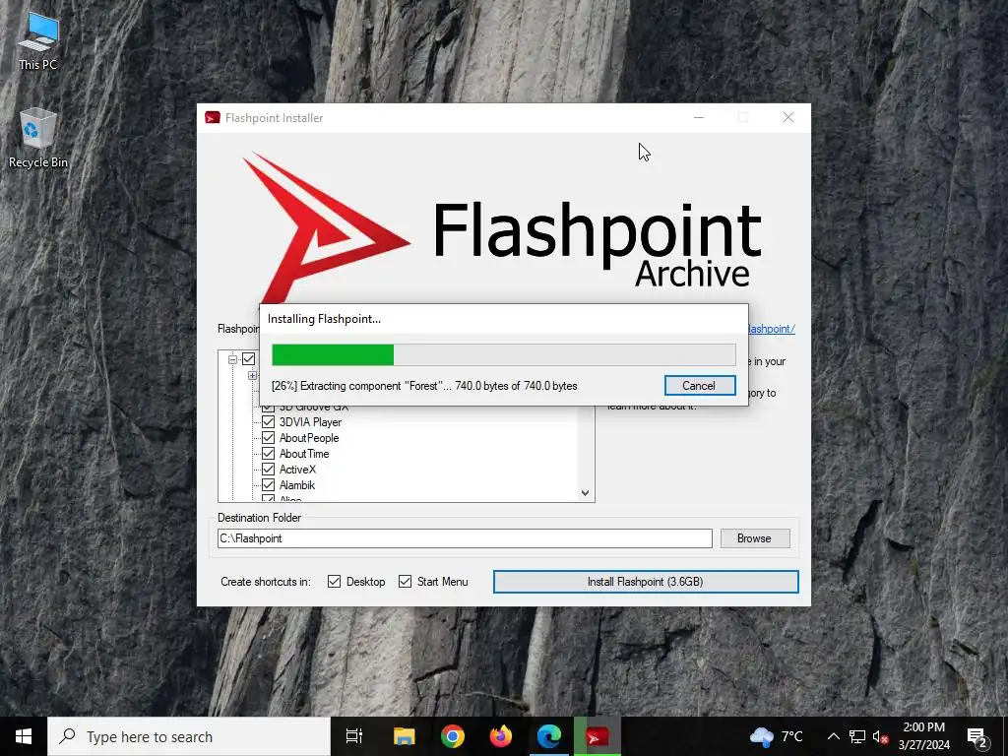Select the ActiveX list entry
1008x756 pixels.
click(x=297, y=470)
